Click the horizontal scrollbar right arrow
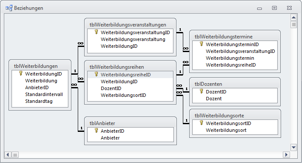 tap(286, 155)
